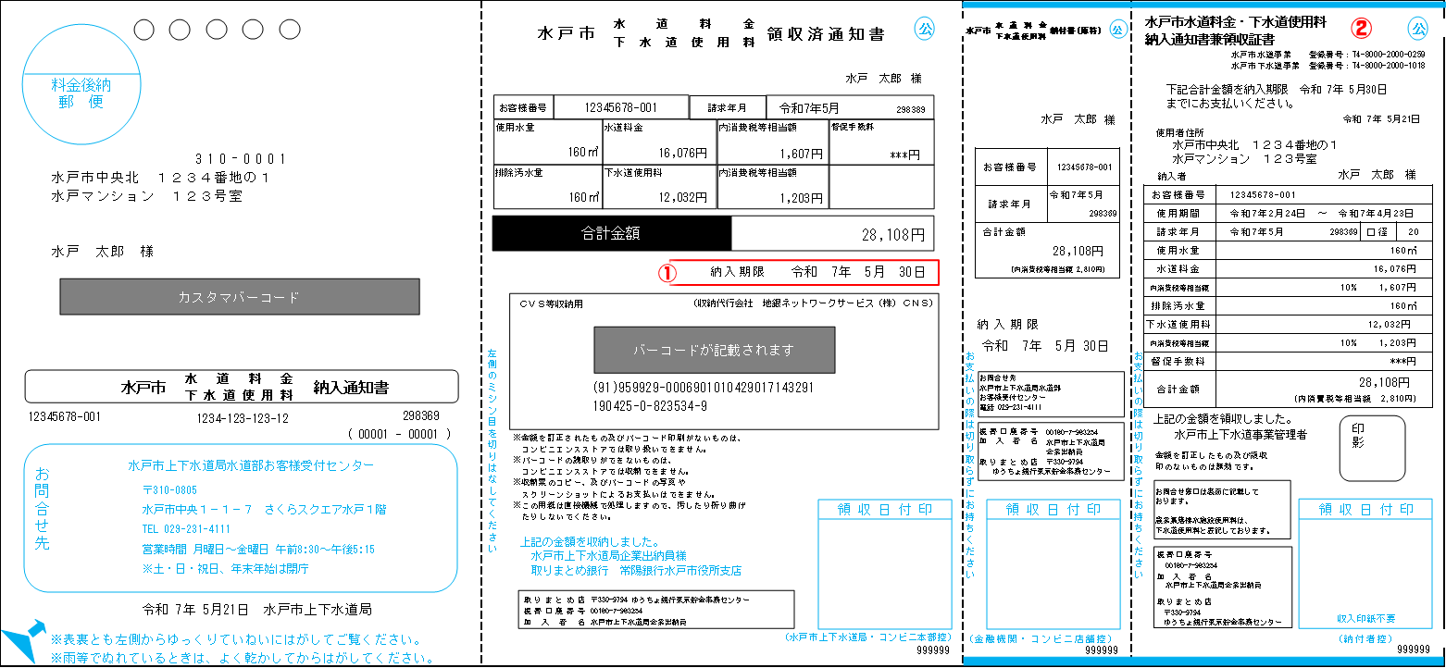Click the 公 circle mark beside 領収済通知書 title

click(925, 28)
